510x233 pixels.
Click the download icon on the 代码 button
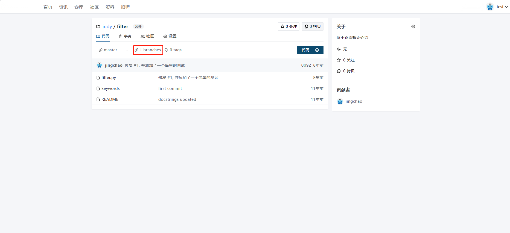click(x=317, y=50)
